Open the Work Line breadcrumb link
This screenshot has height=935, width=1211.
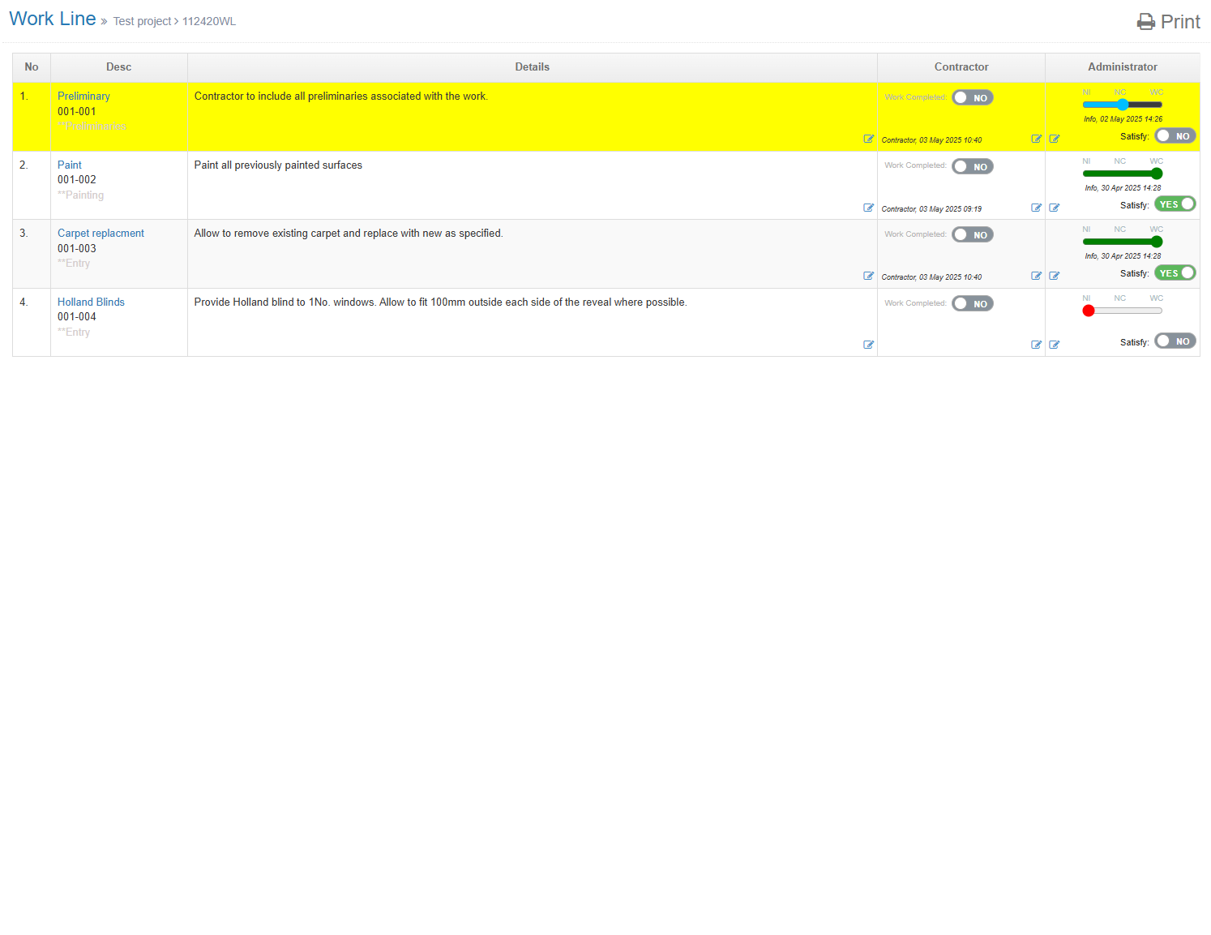[53, 19]
